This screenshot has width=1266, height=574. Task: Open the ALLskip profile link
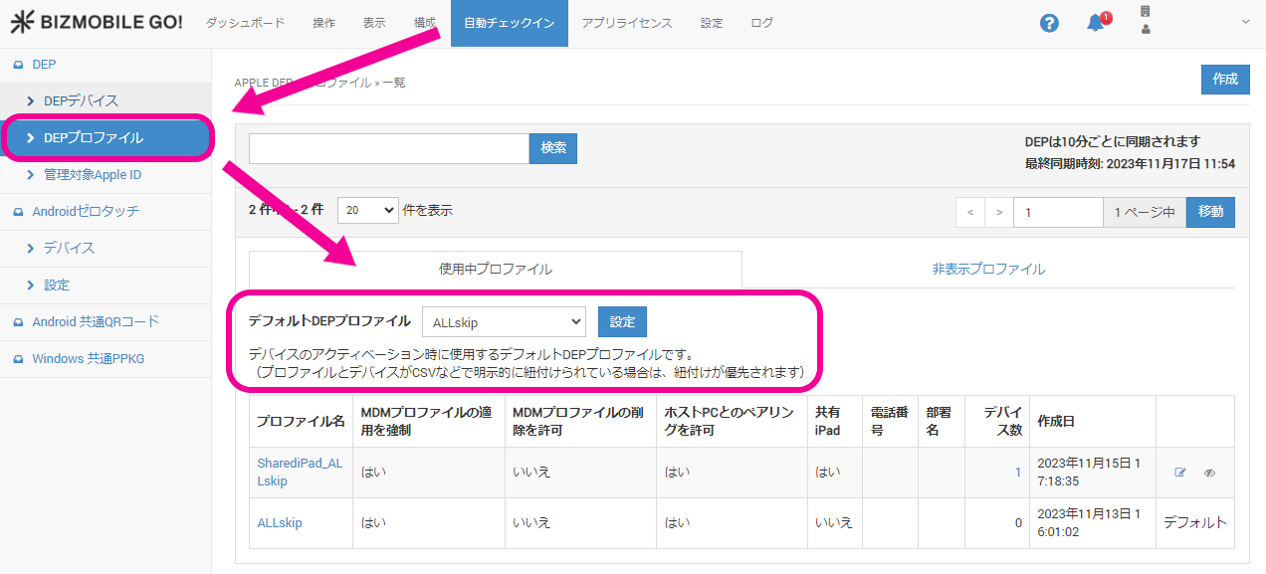tap(280, 522)
